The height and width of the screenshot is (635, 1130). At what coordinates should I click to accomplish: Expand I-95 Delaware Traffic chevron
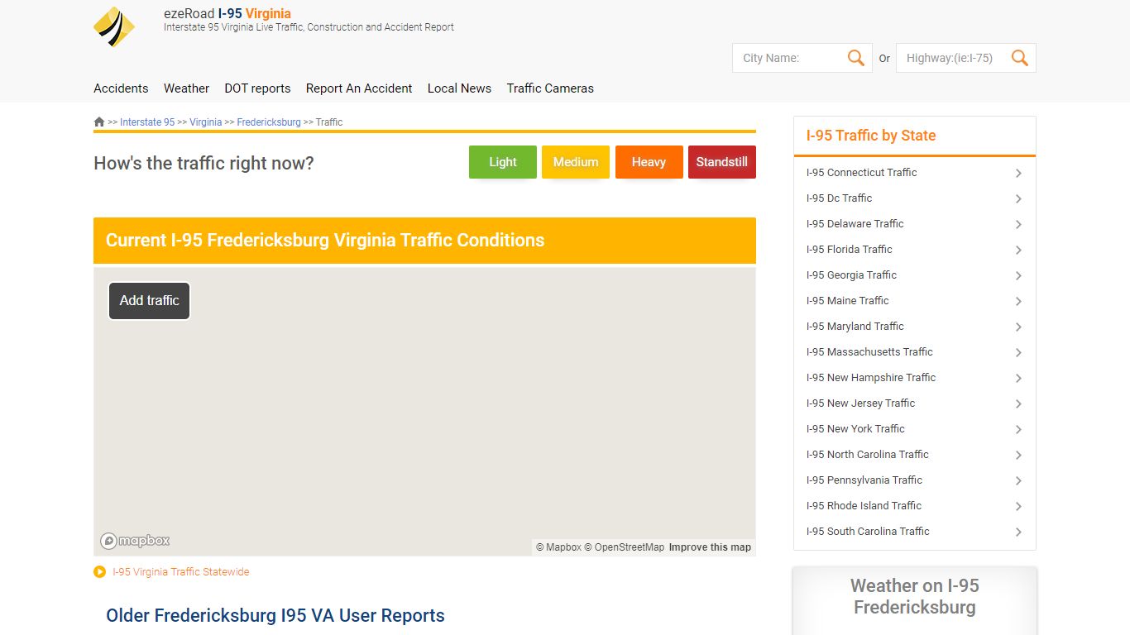point(1018,224)
